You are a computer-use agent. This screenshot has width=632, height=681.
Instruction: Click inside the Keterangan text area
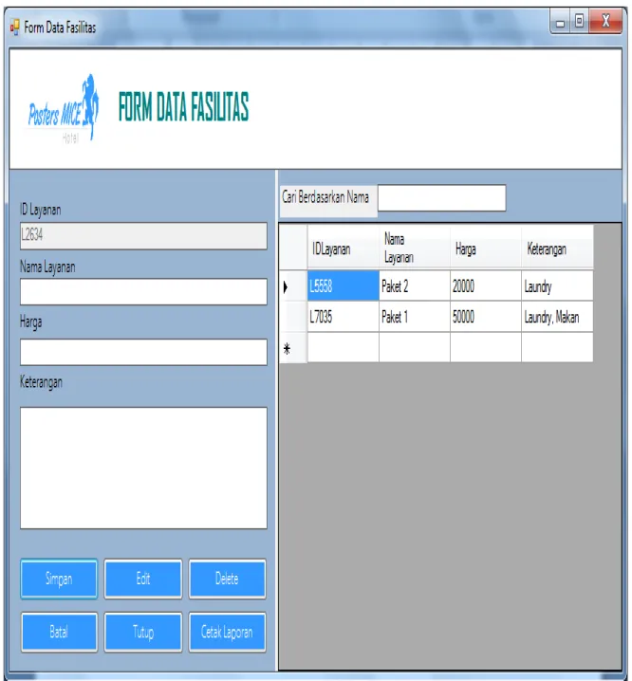coord(143,468)
